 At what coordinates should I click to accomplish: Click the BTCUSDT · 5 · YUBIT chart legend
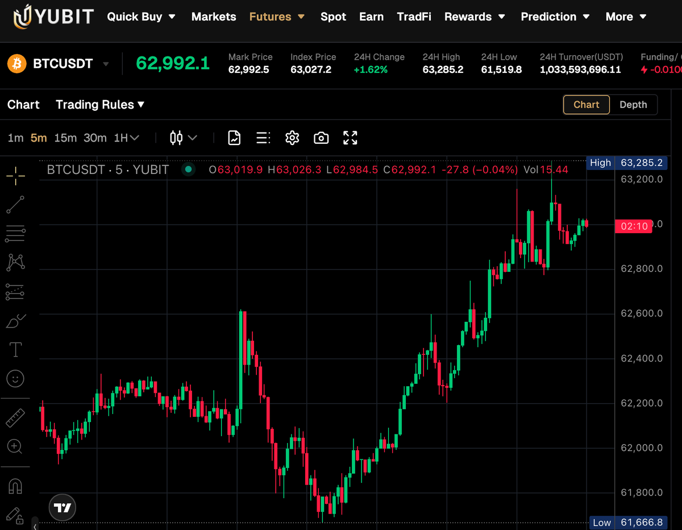[x=107, y=169]
